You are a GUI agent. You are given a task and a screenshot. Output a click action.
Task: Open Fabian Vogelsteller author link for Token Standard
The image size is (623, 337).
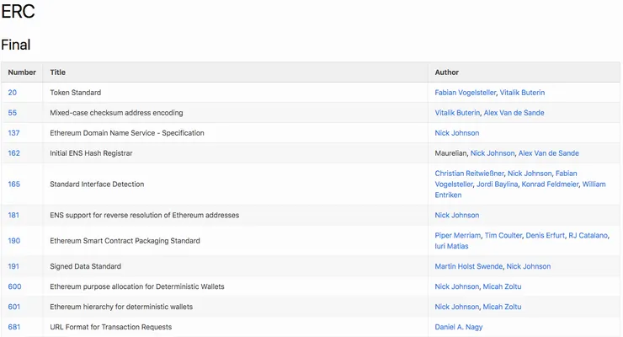[x=466, y=93]
